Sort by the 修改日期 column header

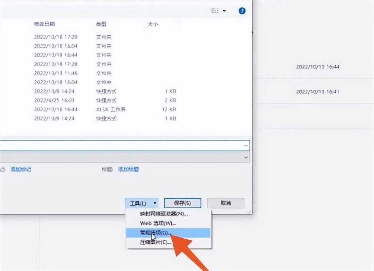[x=44, y=24]
